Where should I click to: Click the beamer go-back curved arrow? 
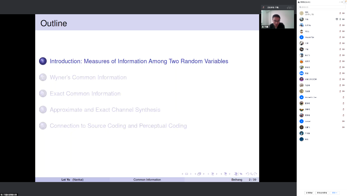click(247, 174)
